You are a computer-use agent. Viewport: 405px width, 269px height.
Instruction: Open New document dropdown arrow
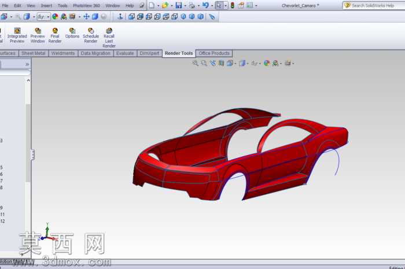tap(158, 6)
